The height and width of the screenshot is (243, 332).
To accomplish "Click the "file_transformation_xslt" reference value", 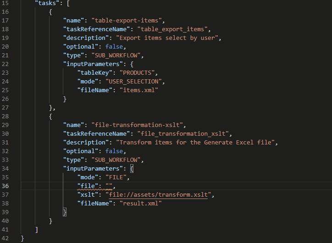I will point(183,133).
